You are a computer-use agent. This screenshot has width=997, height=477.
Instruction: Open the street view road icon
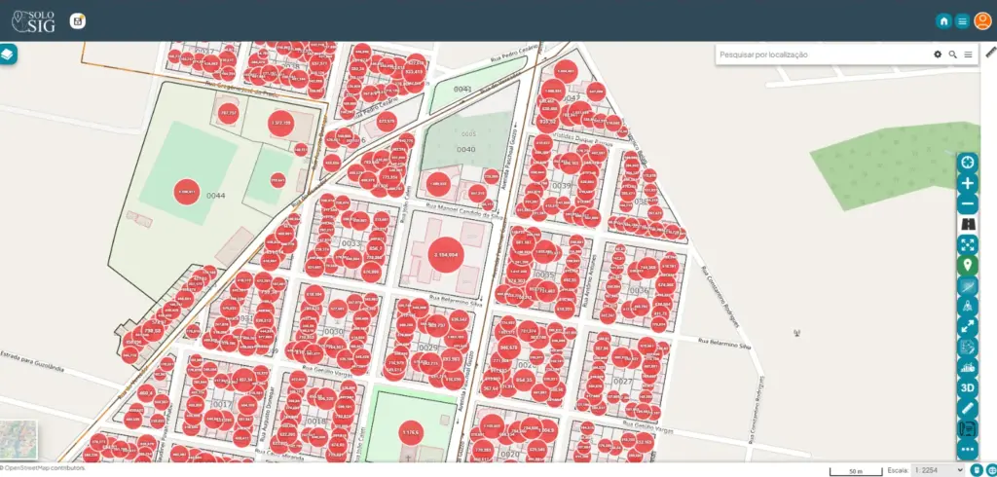click(967, 224)
